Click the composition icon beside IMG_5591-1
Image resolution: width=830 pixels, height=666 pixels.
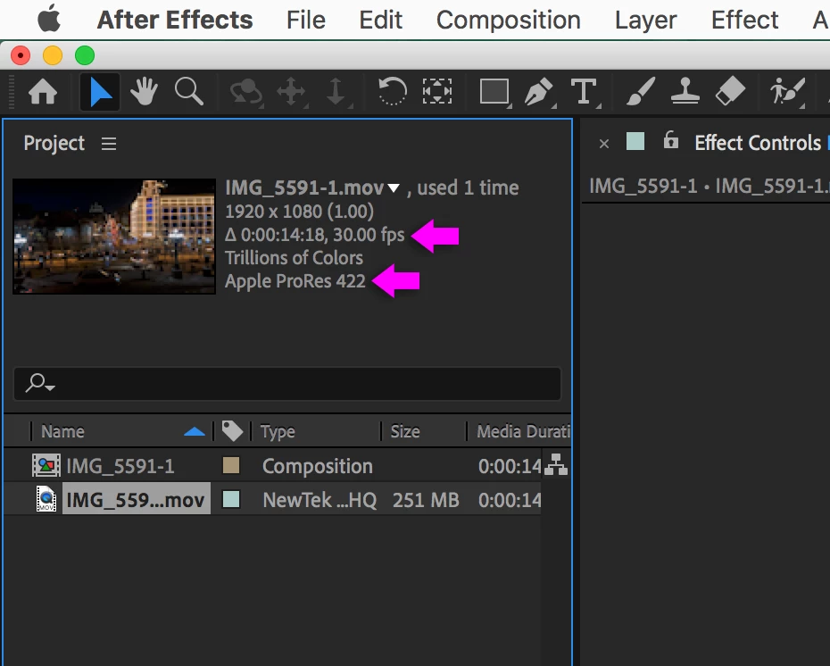point(46,466)
